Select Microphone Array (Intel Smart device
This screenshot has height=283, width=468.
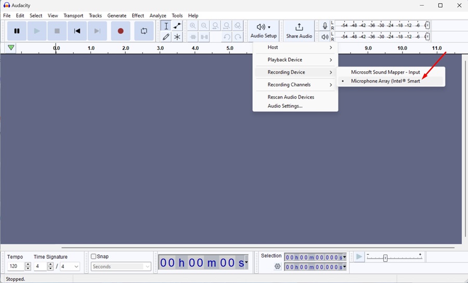point(391,81)
